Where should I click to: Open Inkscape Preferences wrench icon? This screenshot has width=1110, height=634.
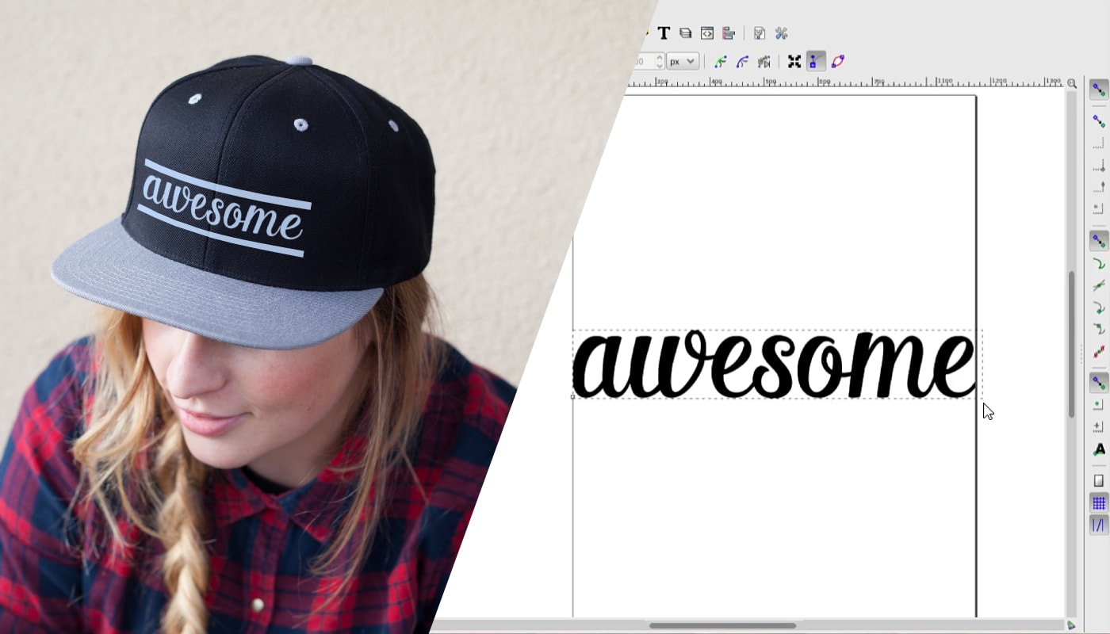(781, 33)
